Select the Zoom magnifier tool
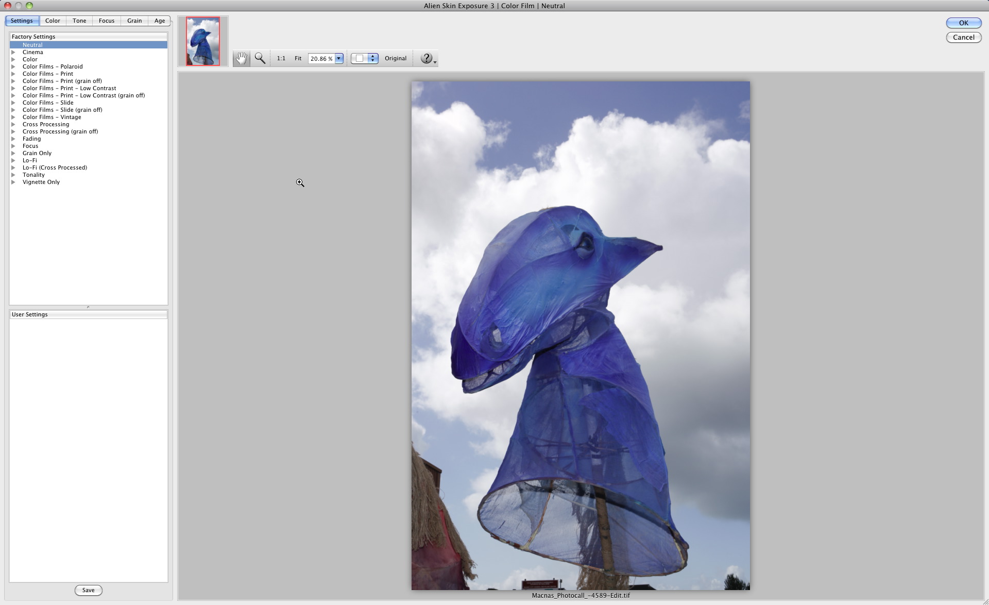 (x=260, y=58)
